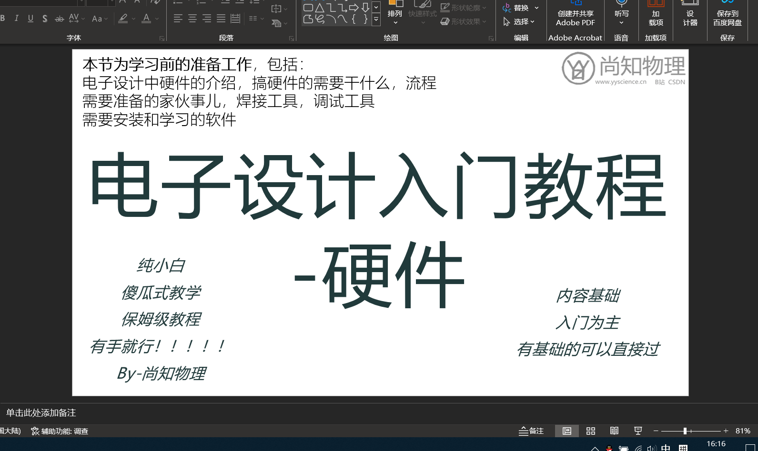The image size is (758, 451).
Task: Select the triangle shape
Action: point(320,8)
